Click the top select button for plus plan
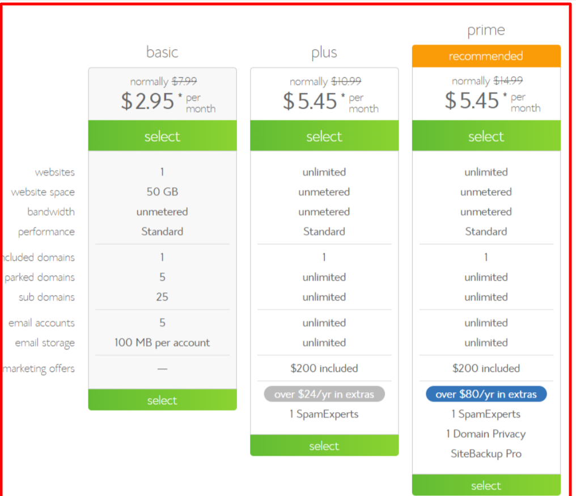 tap(324, 136)
